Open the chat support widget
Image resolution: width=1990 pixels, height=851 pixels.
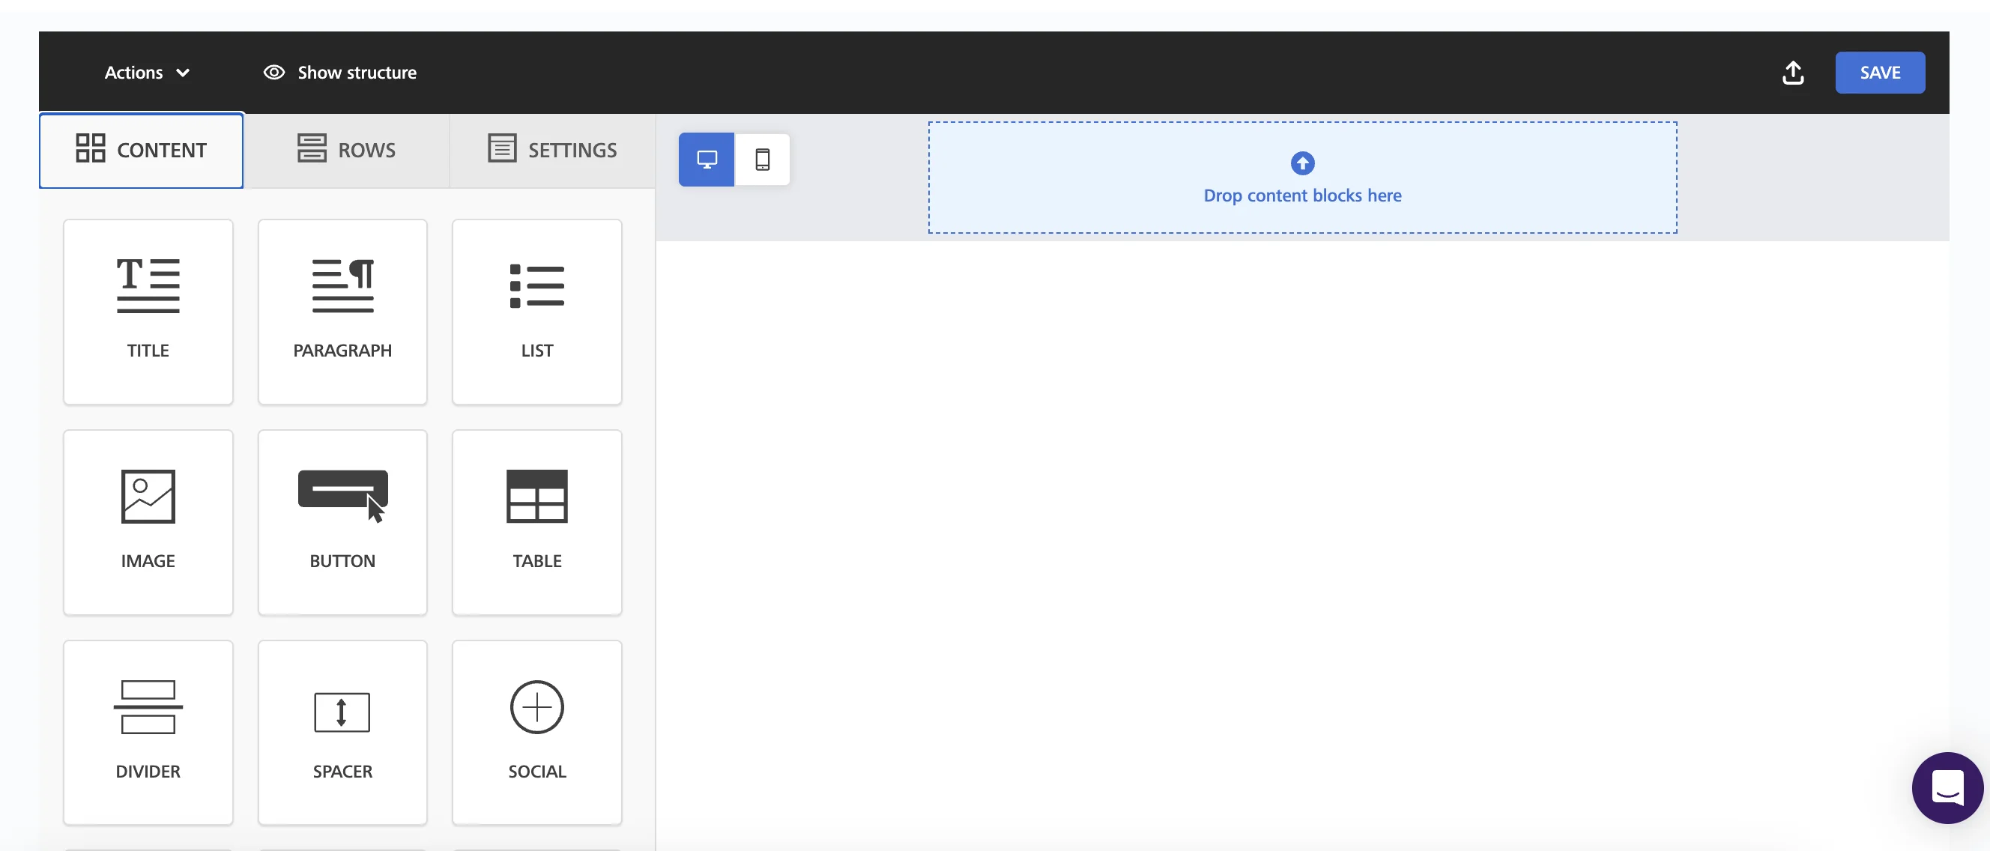pyautogui.click(x=1947, y=787)
